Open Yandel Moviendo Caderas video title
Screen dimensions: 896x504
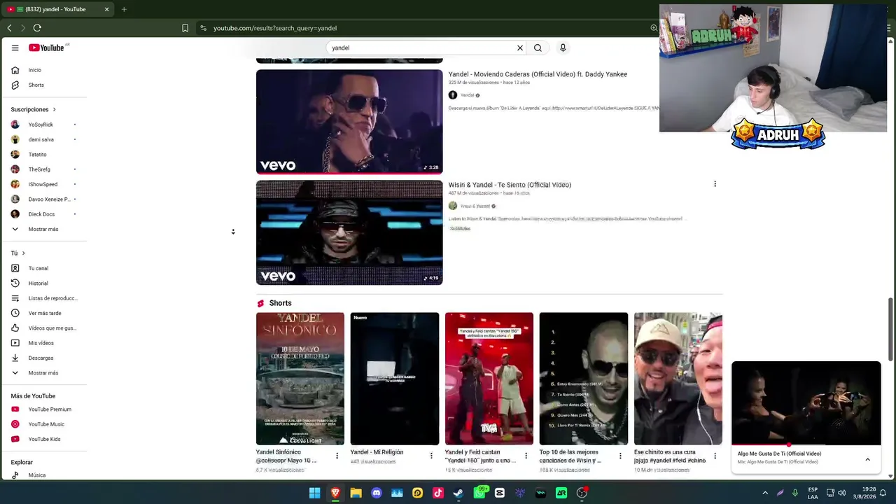tap(538, 74)
